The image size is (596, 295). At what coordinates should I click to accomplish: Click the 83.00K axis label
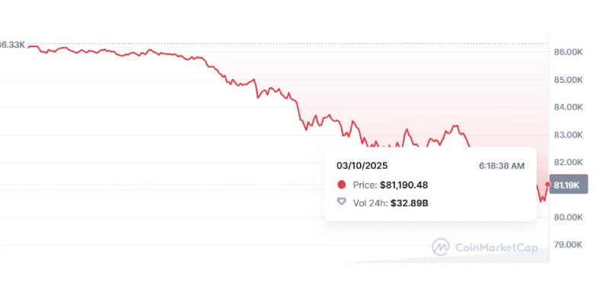(569, 135)
